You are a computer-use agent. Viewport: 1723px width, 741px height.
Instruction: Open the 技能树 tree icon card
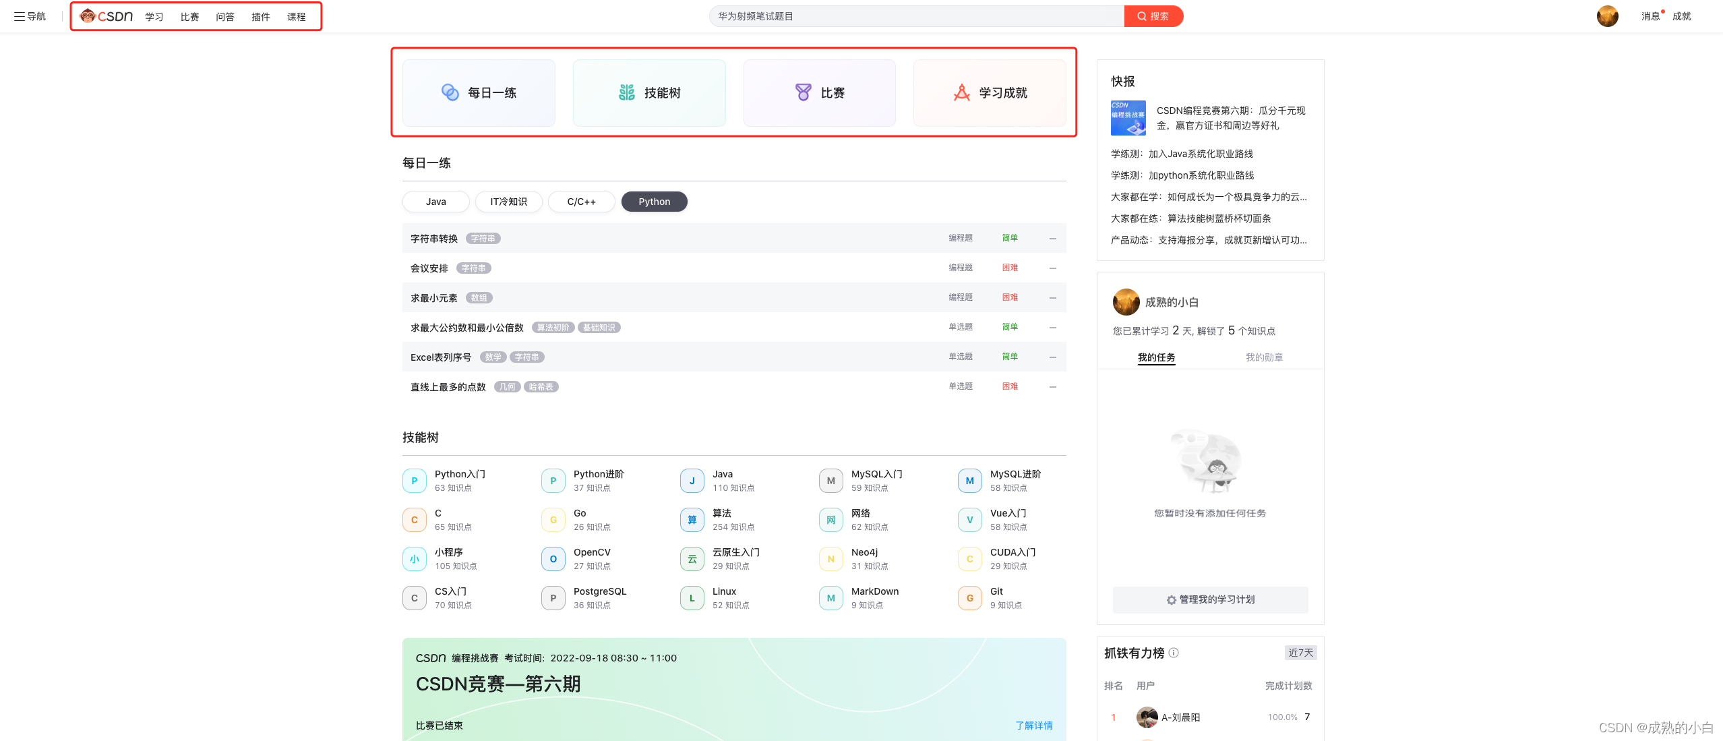(627, 92)
